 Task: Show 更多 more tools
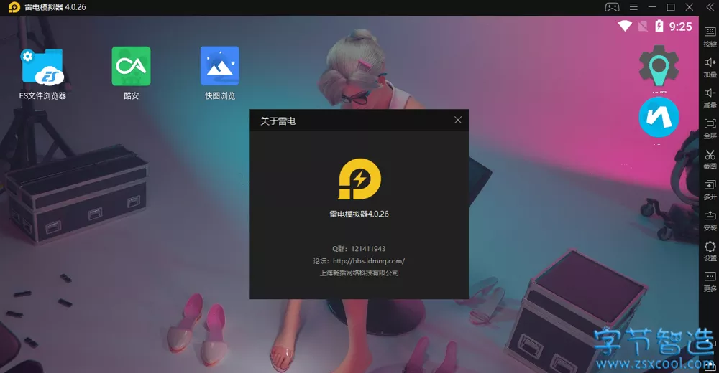[710, 281]
